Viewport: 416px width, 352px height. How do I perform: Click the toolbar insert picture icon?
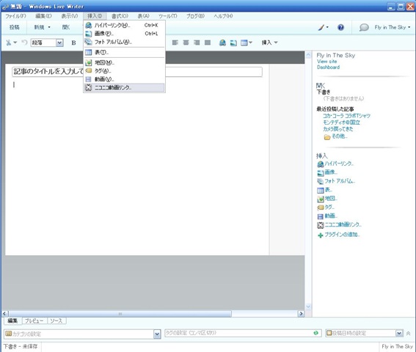233,43
